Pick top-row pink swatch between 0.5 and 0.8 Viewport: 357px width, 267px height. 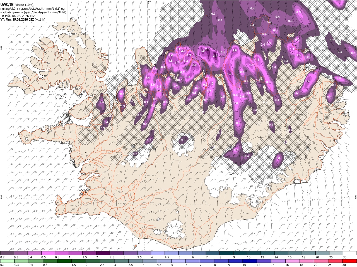48,253
